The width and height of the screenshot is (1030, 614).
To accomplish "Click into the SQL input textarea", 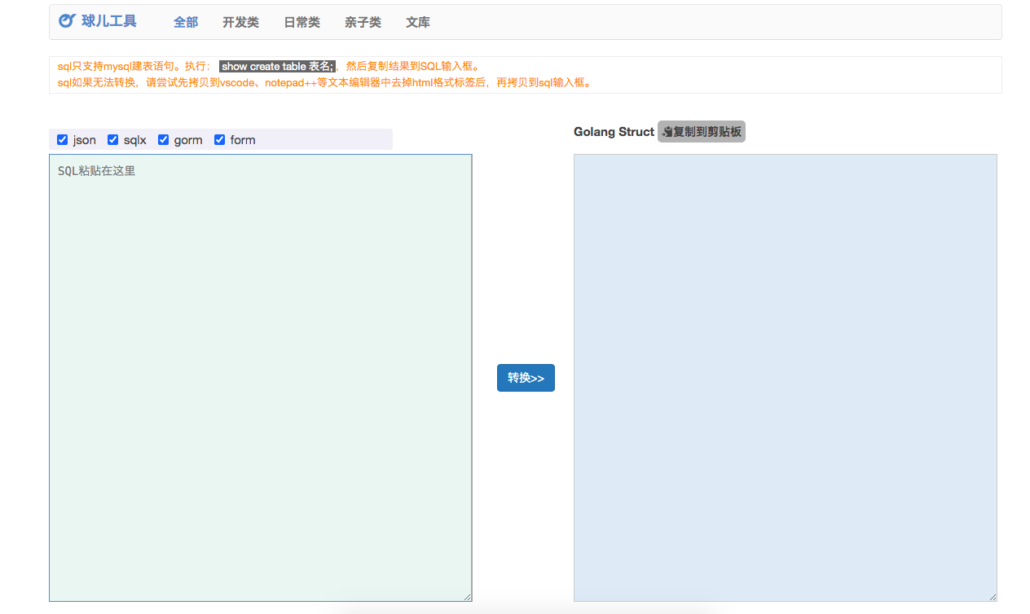I will click(x=261, y=378).
